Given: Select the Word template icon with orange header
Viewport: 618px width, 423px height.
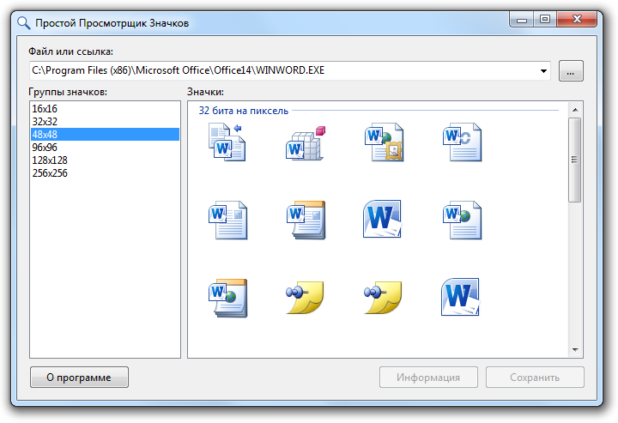Looking at the screenshot, I should pos(306,221).
